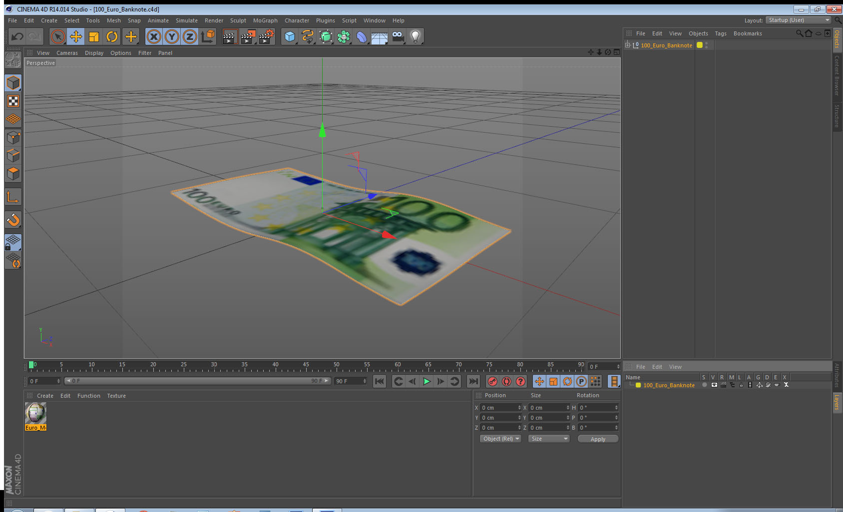Screen dimensions: 843x512
Task: Click the NURBS generator icon
Action: point(326,36)
